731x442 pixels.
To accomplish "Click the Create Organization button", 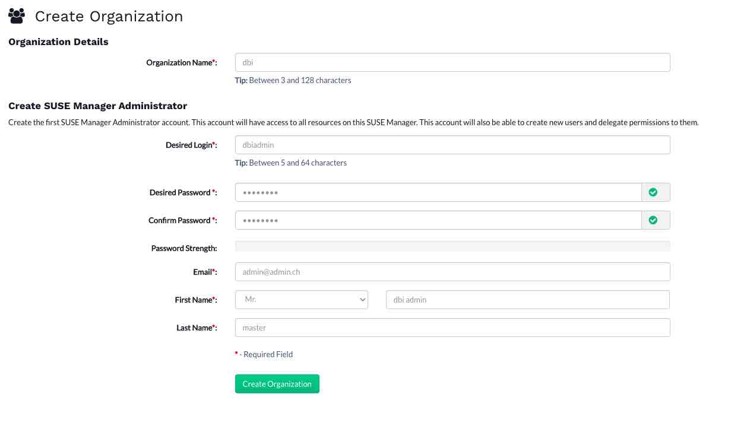I will [277, 384].
